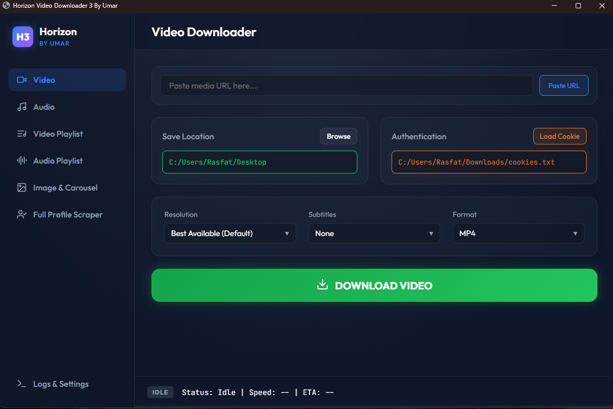Click the Browse button for save location
613x409 pixels.
(339, 136)
